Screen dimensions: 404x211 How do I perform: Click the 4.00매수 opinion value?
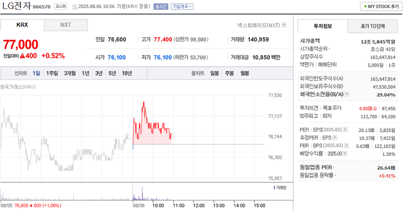pos(368,109)
